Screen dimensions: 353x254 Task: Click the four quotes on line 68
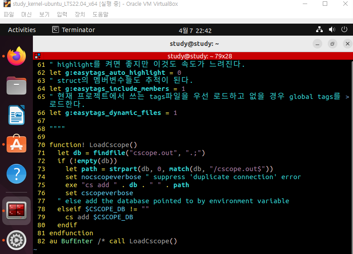pyautogui.click(x=57, y=128)
